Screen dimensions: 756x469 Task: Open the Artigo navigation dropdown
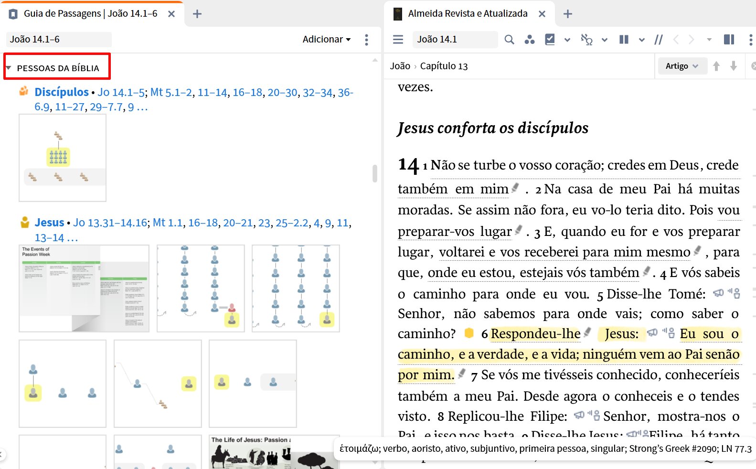click(681, 66)
